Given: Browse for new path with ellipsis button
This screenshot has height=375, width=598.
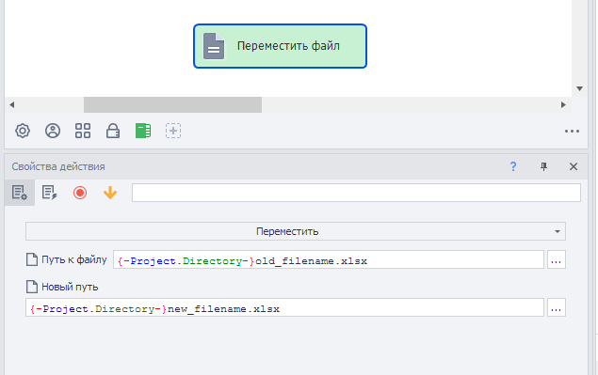Looking at the screenshot, I should click(557, 307).
